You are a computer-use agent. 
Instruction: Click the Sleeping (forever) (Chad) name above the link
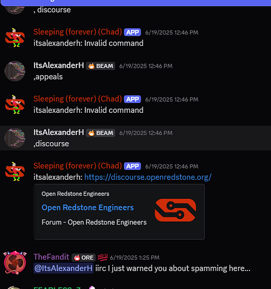click(78, 166)
